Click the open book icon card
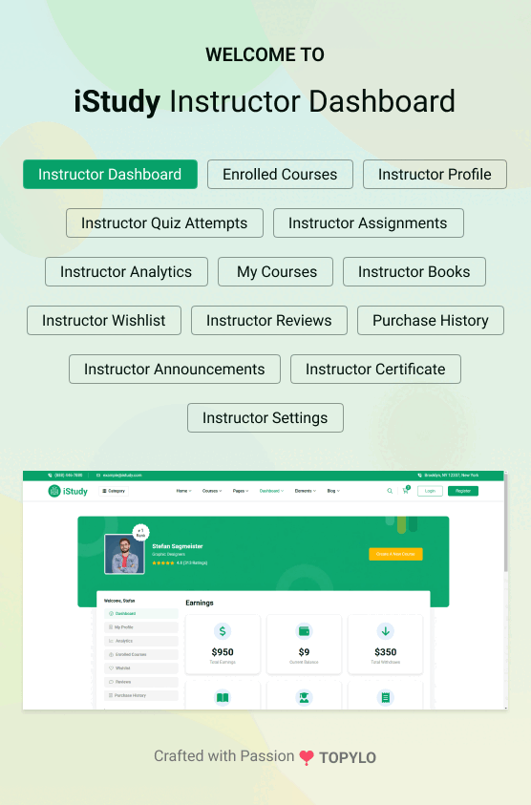The image size is (531, 805). coord(223,697)
